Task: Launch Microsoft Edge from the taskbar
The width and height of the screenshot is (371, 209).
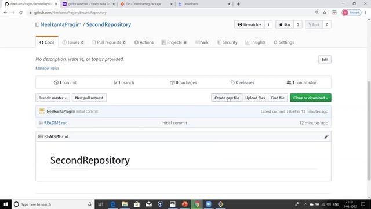Action: (113, 204)
